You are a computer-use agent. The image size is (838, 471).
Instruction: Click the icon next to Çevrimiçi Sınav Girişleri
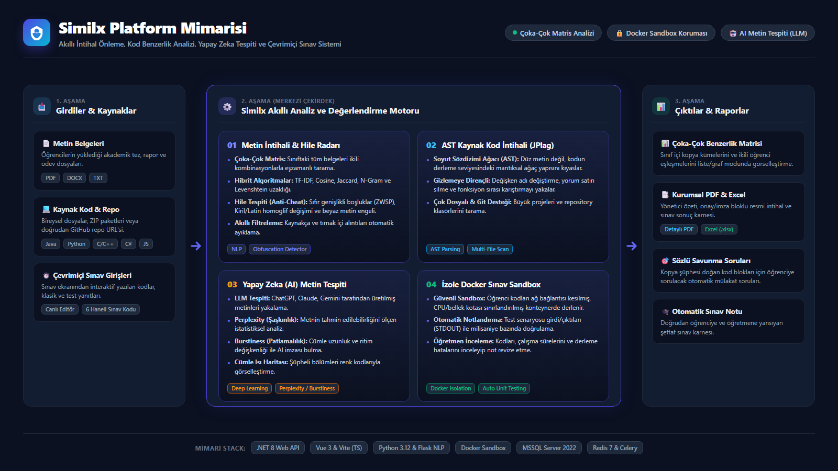tap(46, 275)
